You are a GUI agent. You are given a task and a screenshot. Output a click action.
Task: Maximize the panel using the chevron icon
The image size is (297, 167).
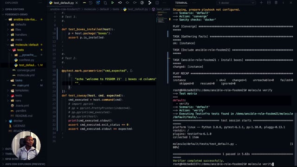(284, 3)
